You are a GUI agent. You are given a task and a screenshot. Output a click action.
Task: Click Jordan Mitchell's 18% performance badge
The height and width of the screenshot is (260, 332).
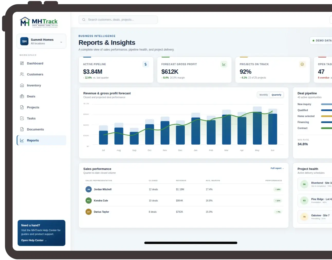[278, 189]
